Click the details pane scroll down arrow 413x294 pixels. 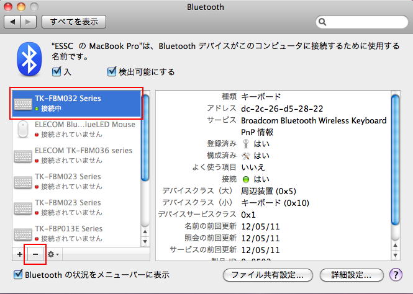pyautogui.click(x=396, y=256)
